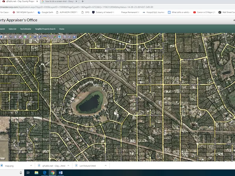Select the Identify info tool on map toolbar
This screenshot has height=176, width=235.
1,37
